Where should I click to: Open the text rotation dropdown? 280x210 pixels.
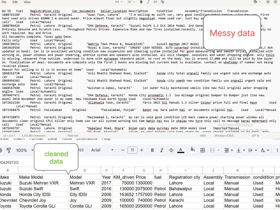coord(265,150)
